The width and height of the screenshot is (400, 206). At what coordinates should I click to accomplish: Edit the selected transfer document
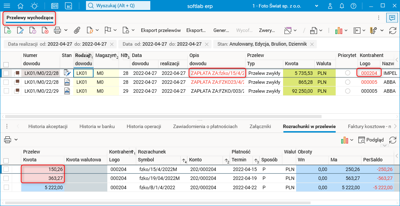pyautogui.click(x=20, y=31)
